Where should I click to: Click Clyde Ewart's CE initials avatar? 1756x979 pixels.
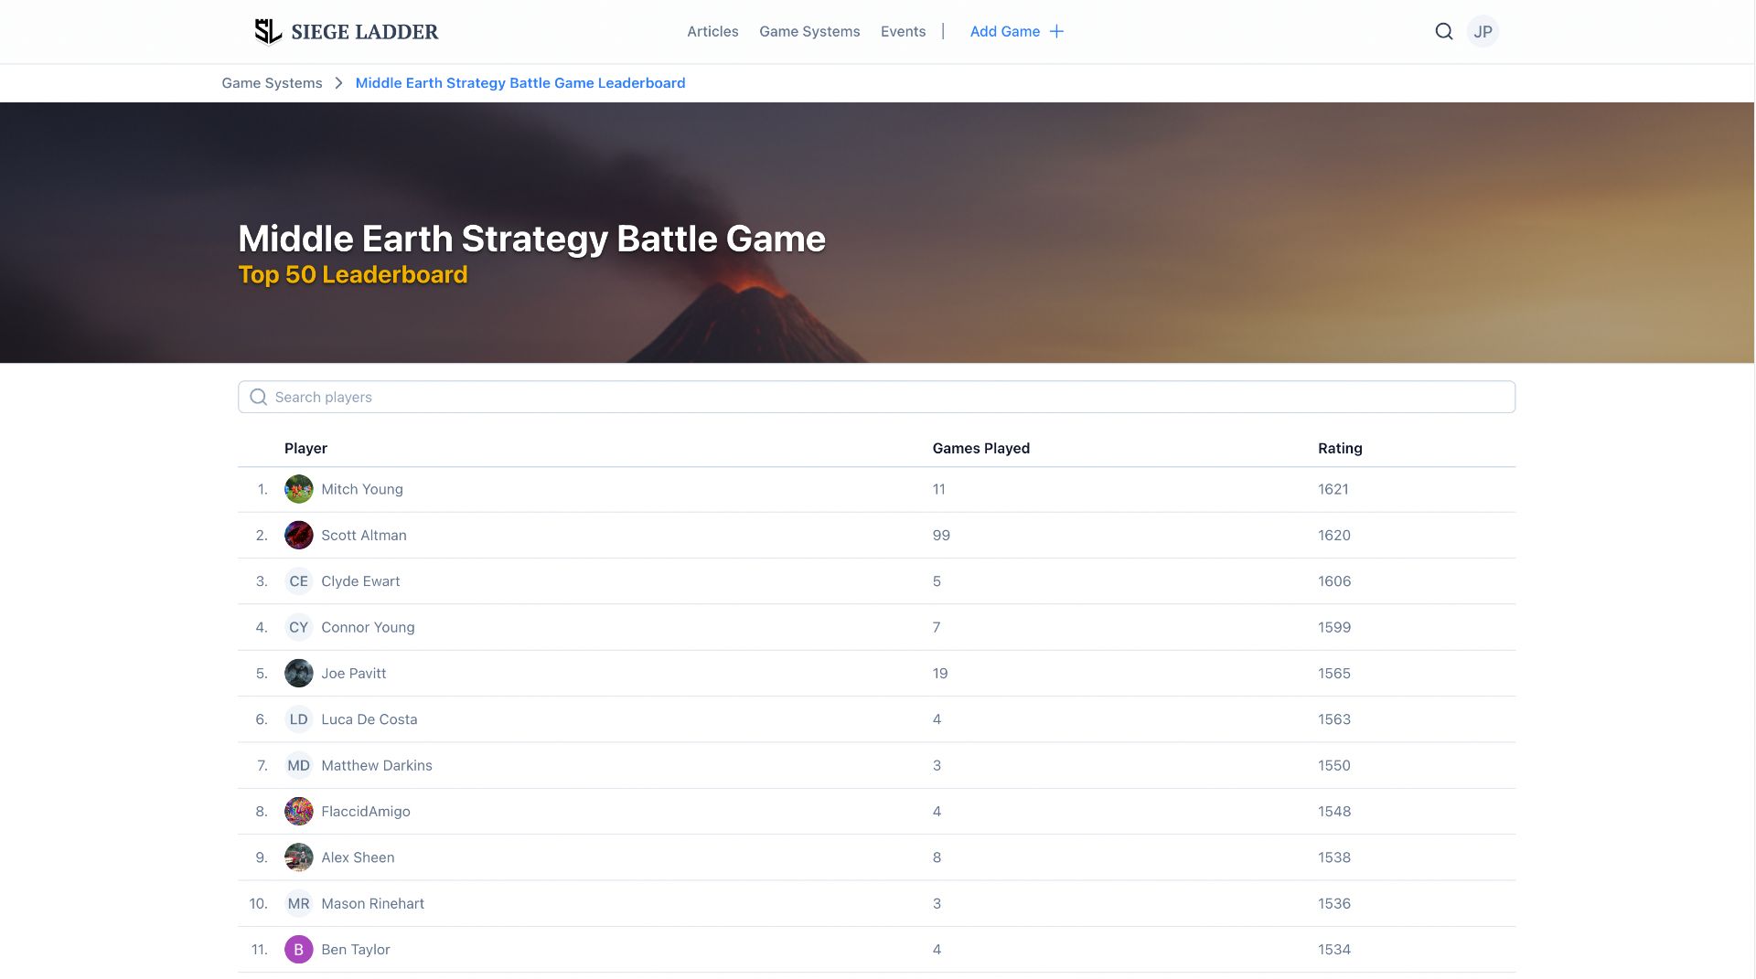pos(298,580)
